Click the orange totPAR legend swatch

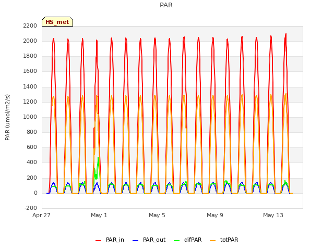[213, 241]
